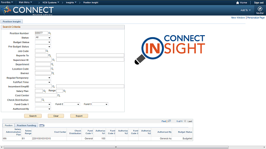Open the Personalize Page link
The width and height of the screenshot is (266, 149).
(x=256, y=17)
